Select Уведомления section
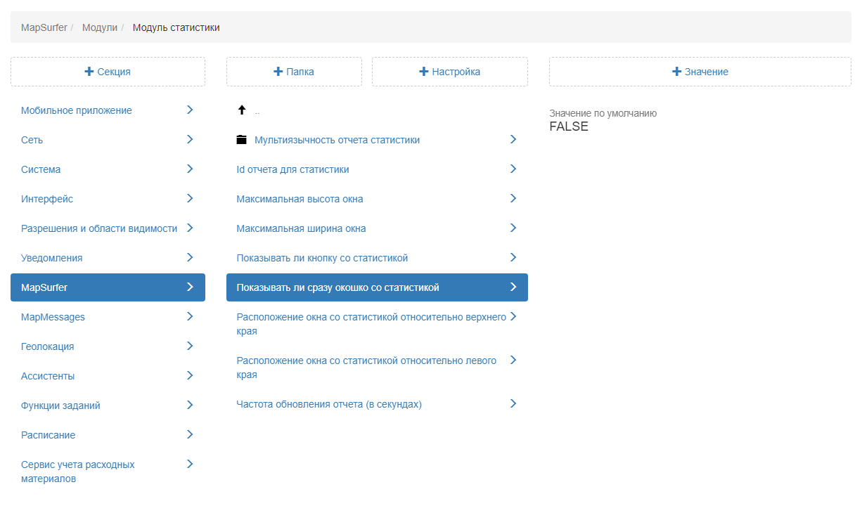This screenshot has height=513, width=862. tap(108, 258)
